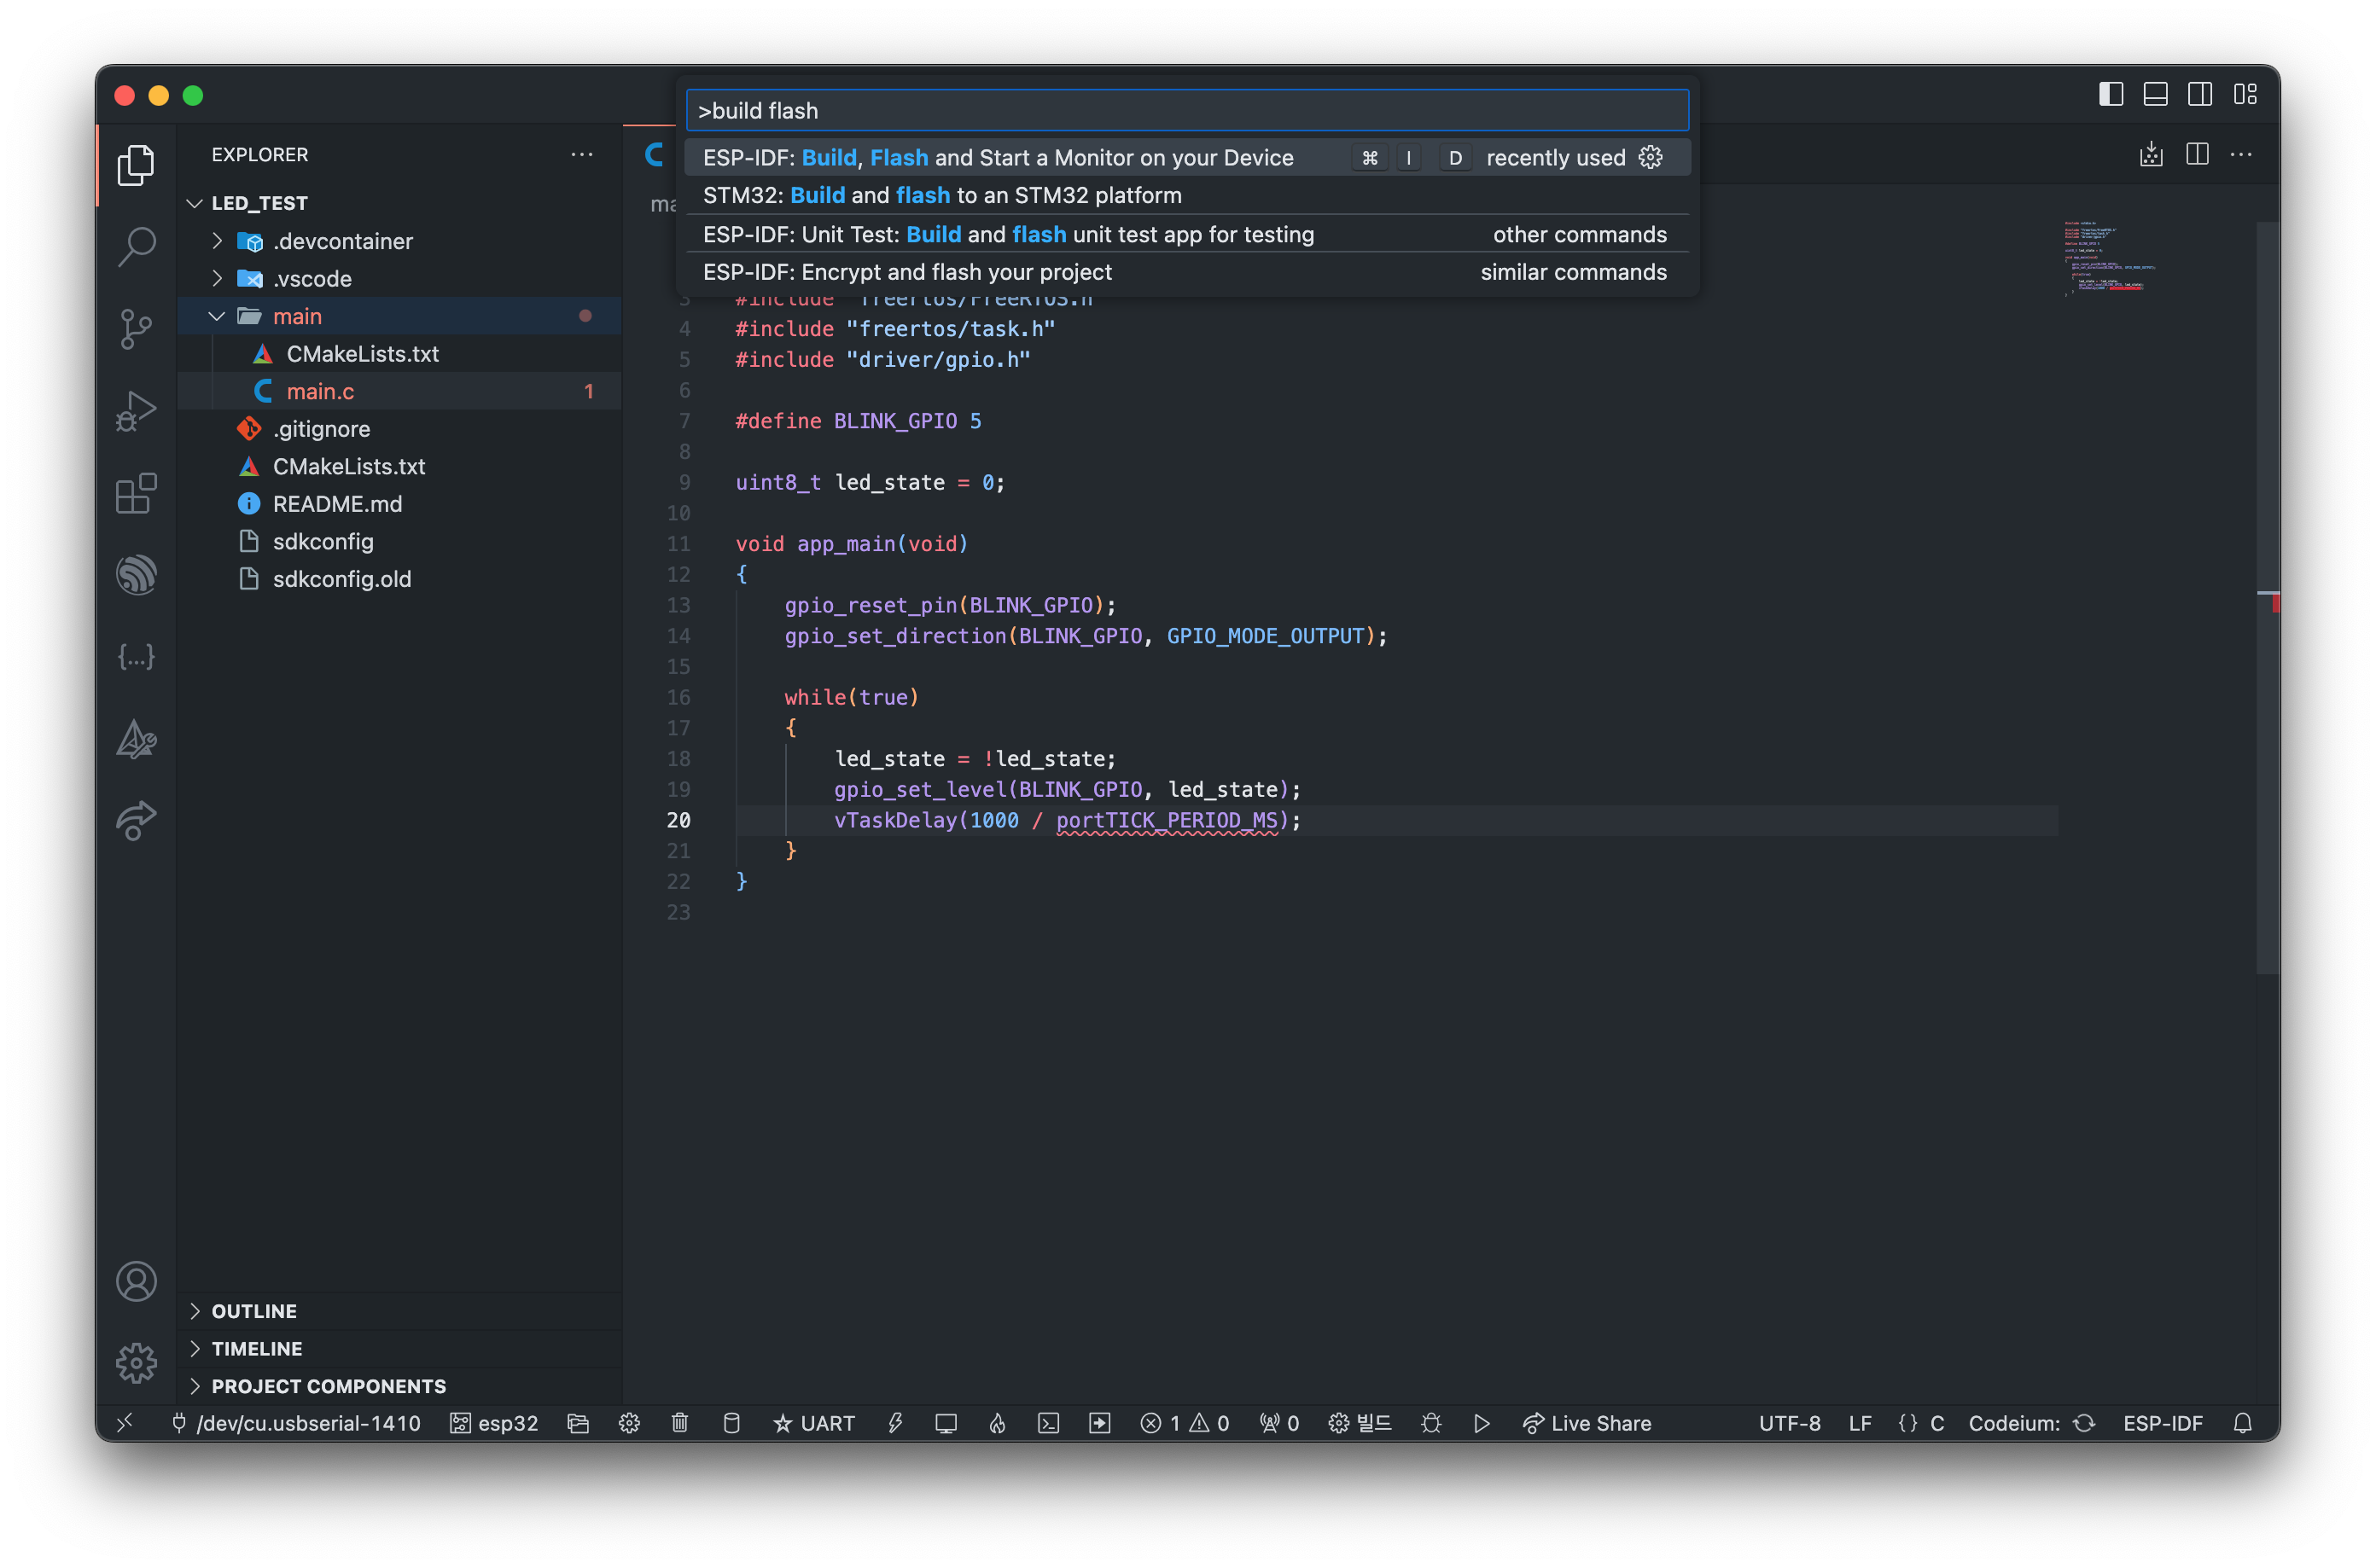Click the trash full-clean status bar icon

[x=680, y=1423]
